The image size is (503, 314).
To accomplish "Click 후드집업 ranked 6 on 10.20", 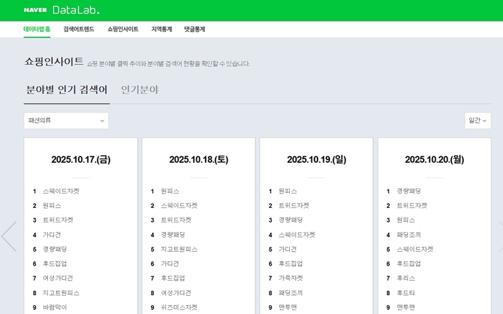I will pyautogui.click(x=409, y=264).
